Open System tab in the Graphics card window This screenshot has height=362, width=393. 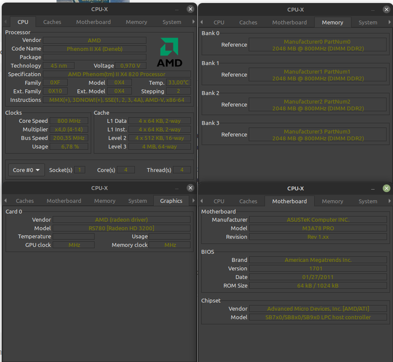137,201
